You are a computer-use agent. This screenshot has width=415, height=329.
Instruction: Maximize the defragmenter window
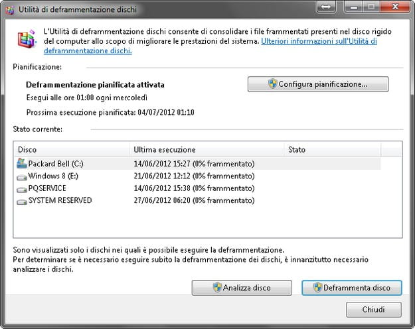point(367,7)
